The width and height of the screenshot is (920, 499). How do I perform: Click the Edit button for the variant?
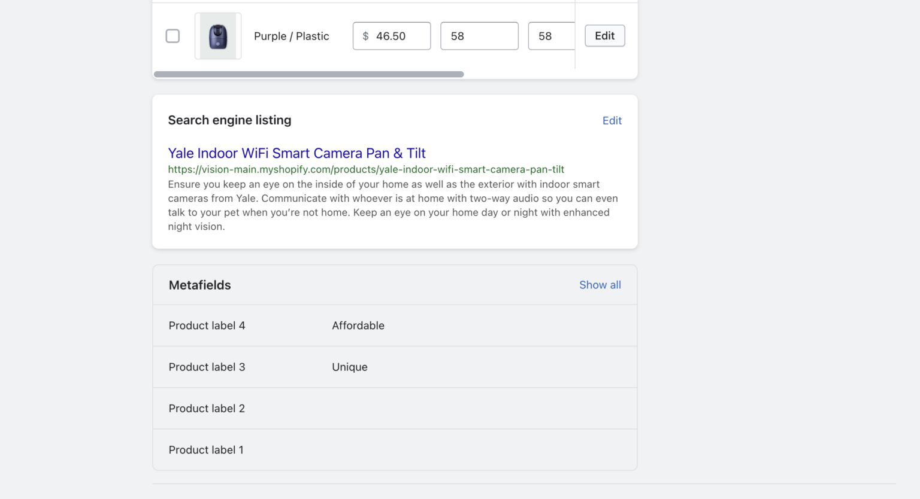[604, 36]
